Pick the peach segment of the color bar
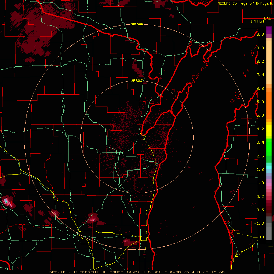The image size is (274, 274). [269, 63]
